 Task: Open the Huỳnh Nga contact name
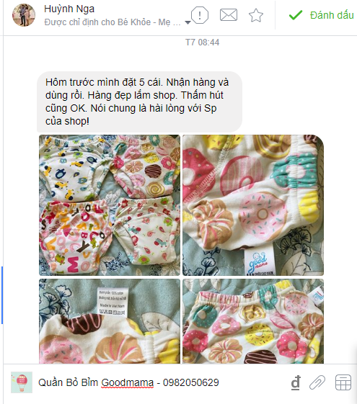(69, 9)
